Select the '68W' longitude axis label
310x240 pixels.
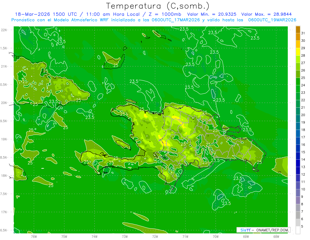[276, 237]
